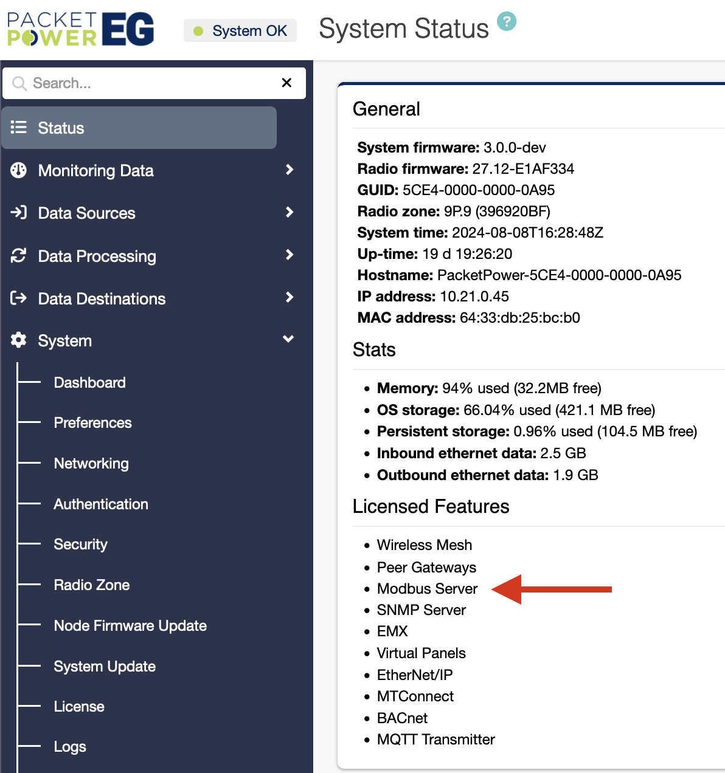Open the License page
This screenshot has width=725, height=773.
79,706
